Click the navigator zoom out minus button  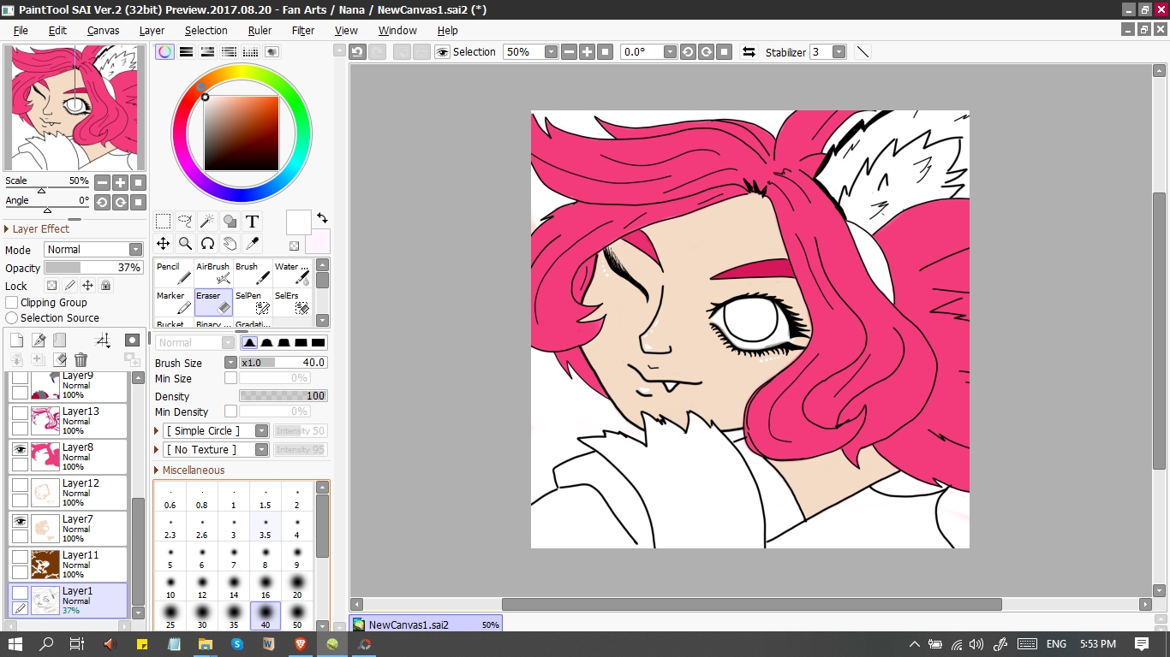102,182
